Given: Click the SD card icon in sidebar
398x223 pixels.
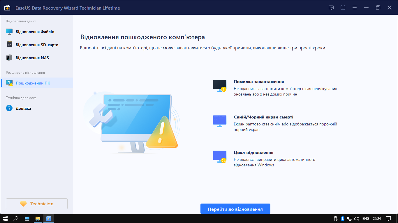Looking at the screenshot, I should (9, 45).
